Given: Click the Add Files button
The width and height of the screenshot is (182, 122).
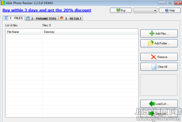Looking at the screenshot, I should (x=159, y=34).
